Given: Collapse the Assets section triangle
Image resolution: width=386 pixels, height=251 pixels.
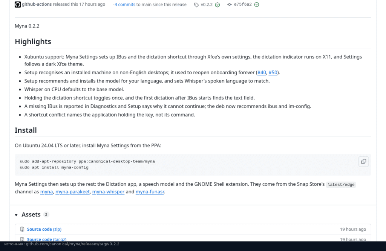Looking at the screenshot, I should pyautogui.click(x=16, y=215).
